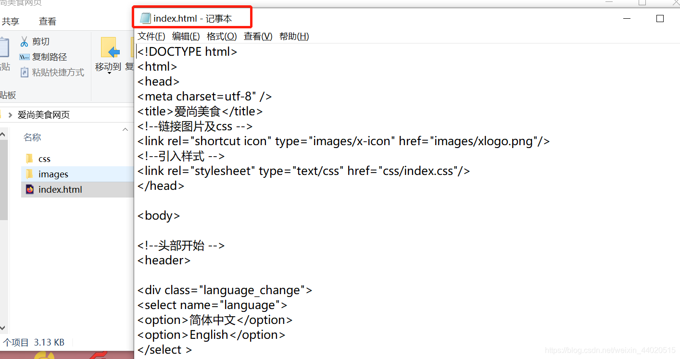Click the shortcut icon link line
This screenshot has height=359, width=680.
coord(343,141)
